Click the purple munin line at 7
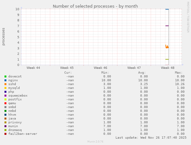This screenshot has height=145, width=191. 167,26
